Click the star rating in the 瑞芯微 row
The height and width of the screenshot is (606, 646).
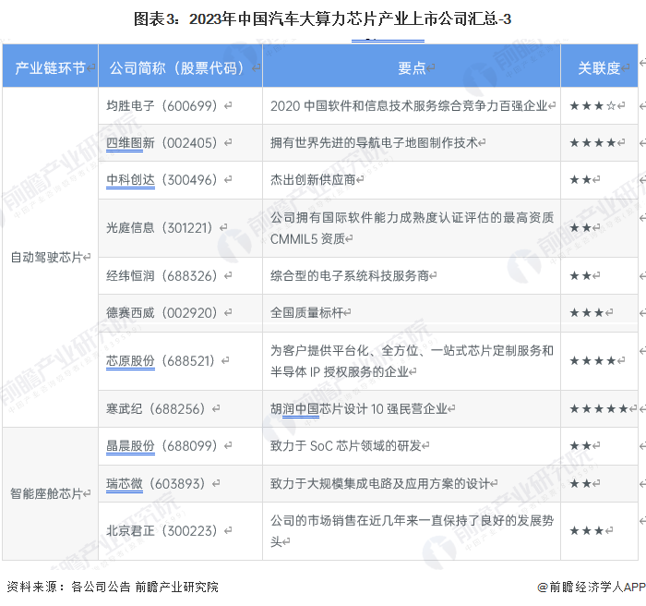(580, 483)
